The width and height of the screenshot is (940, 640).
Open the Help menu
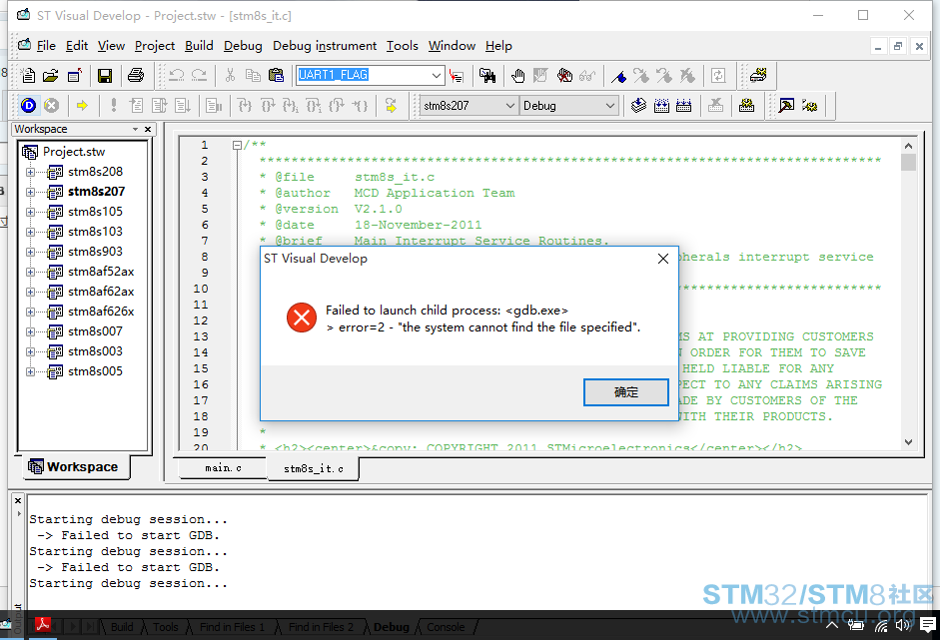click(x=498, y=46)
